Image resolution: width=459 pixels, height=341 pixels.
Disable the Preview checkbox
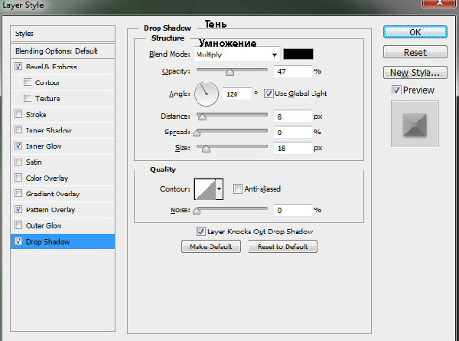[x=396, y=90]
